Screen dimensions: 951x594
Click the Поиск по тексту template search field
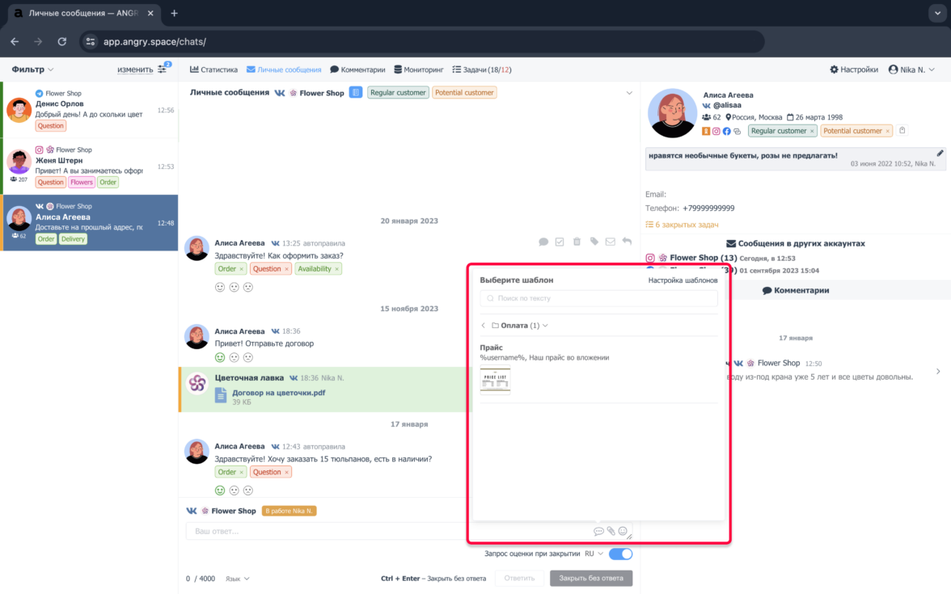[598, 298]
